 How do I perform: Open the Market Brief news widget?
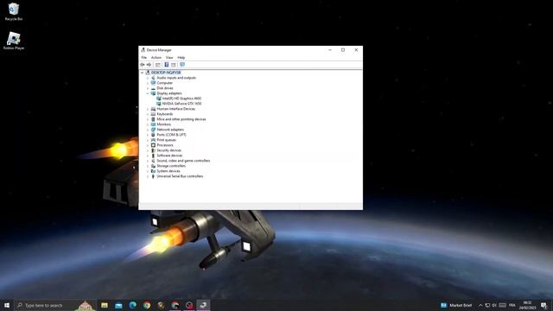click(456, 305)
